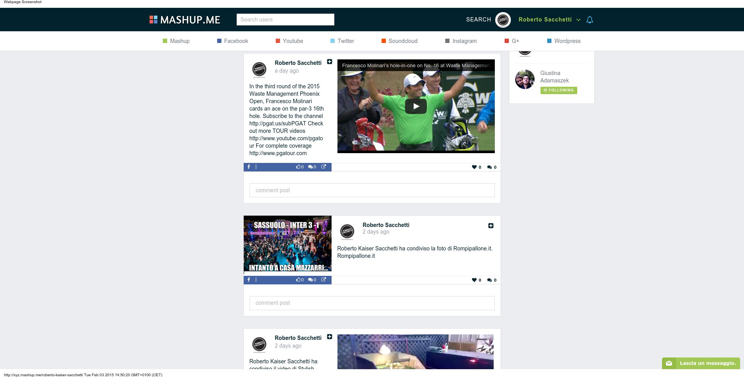
Task: Toggle the Following button for Giustina Adamaszek
Action: pyautogui.click(x=558, y=90)
